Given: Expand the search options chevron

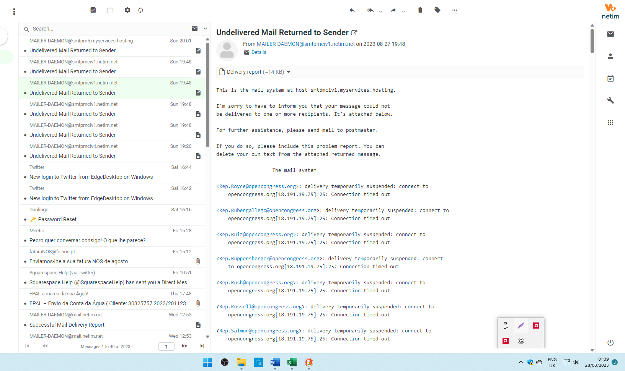Looking at the screenshot, I should pos(205,29).
